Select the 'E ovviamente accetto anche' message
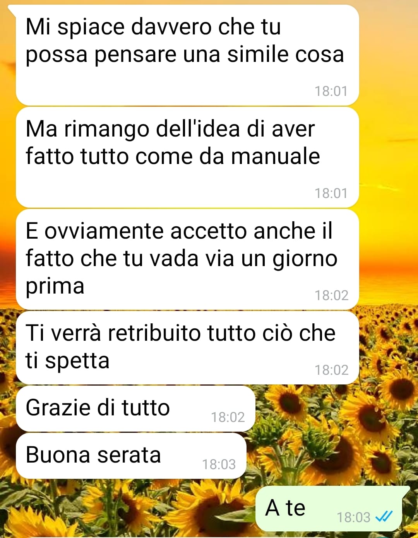This screenshot has width=418, height=538. 187,259
